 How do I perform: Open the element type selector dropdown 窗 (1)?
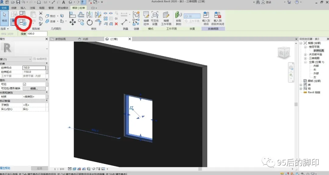point(16,59)
